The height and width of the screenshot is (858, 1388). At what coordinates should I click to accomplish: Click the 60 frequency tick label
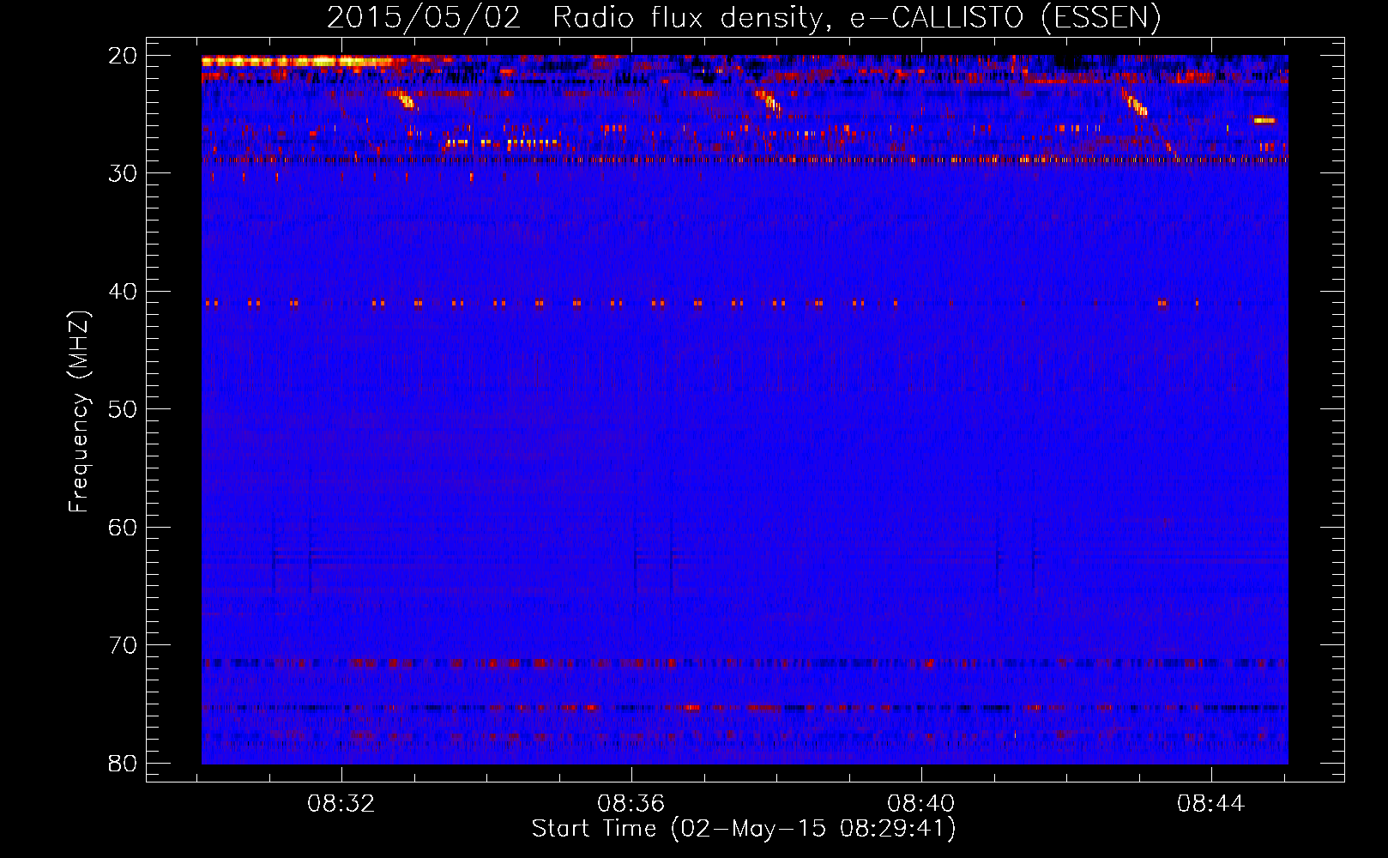pos(123,527)
